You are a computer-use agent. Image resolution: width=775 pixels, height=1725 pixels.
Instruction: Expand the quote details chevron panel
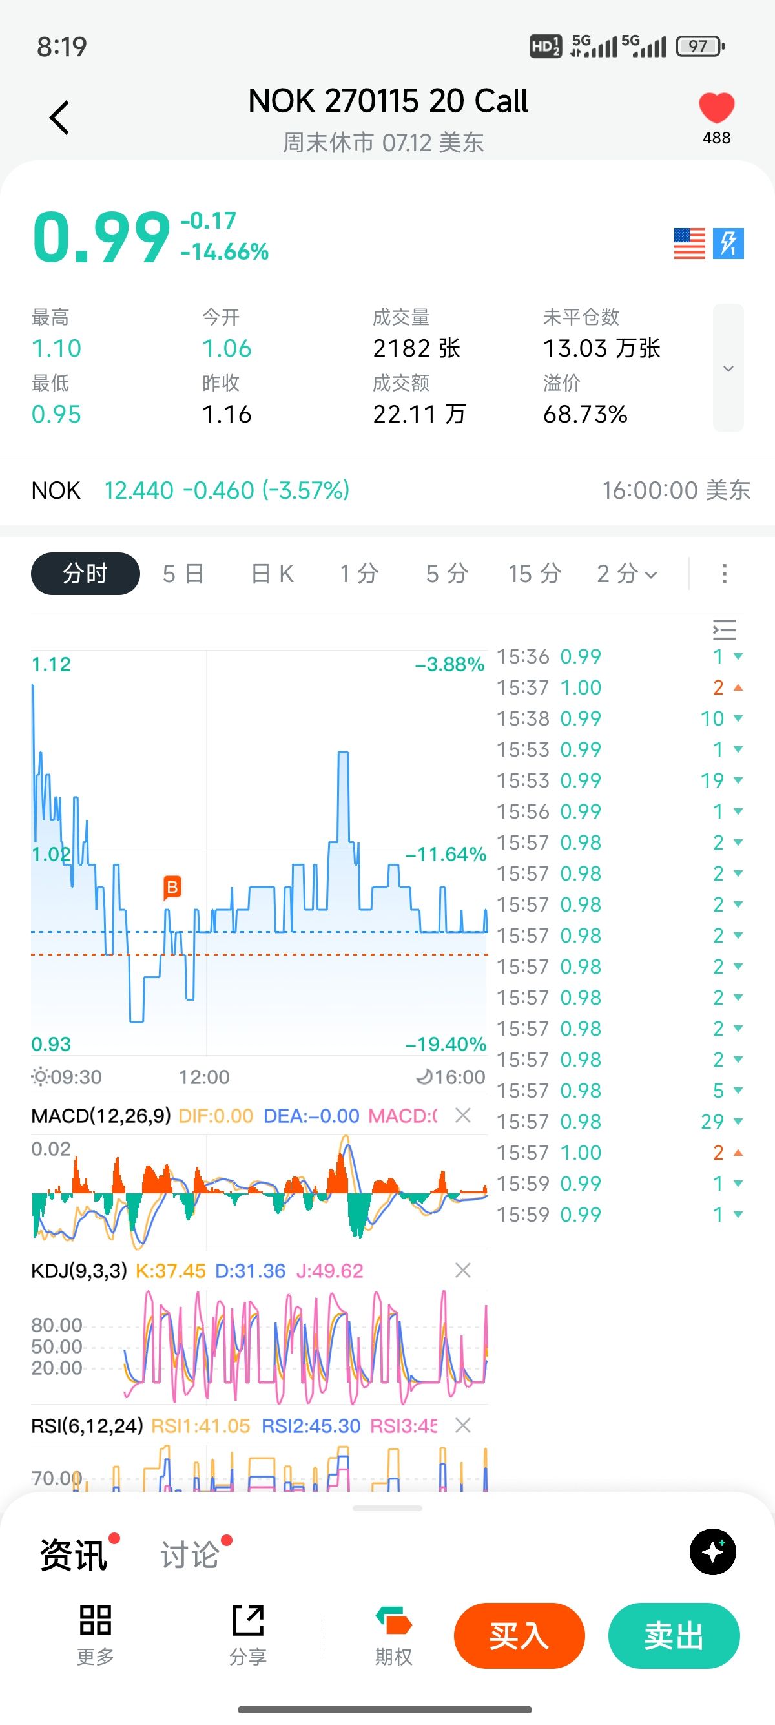(728, 368)
